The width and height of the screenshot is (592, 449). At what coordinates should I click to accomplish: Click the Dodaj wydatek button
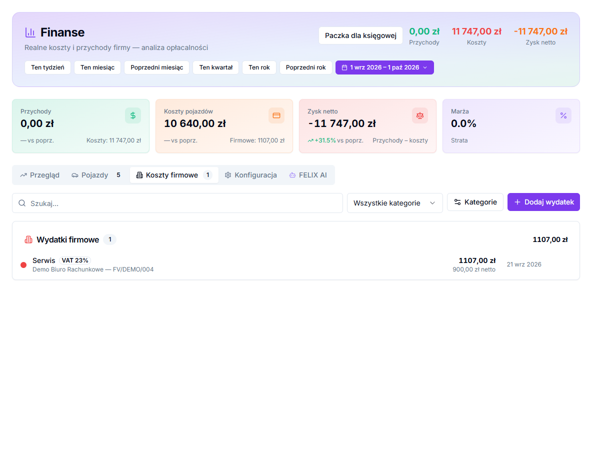(543, 202)
